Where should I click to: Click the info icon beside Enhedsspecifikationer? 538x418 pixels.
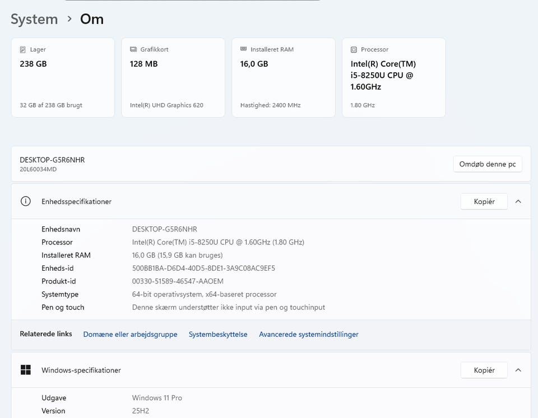pyautogui.click(x=25, y=202)
